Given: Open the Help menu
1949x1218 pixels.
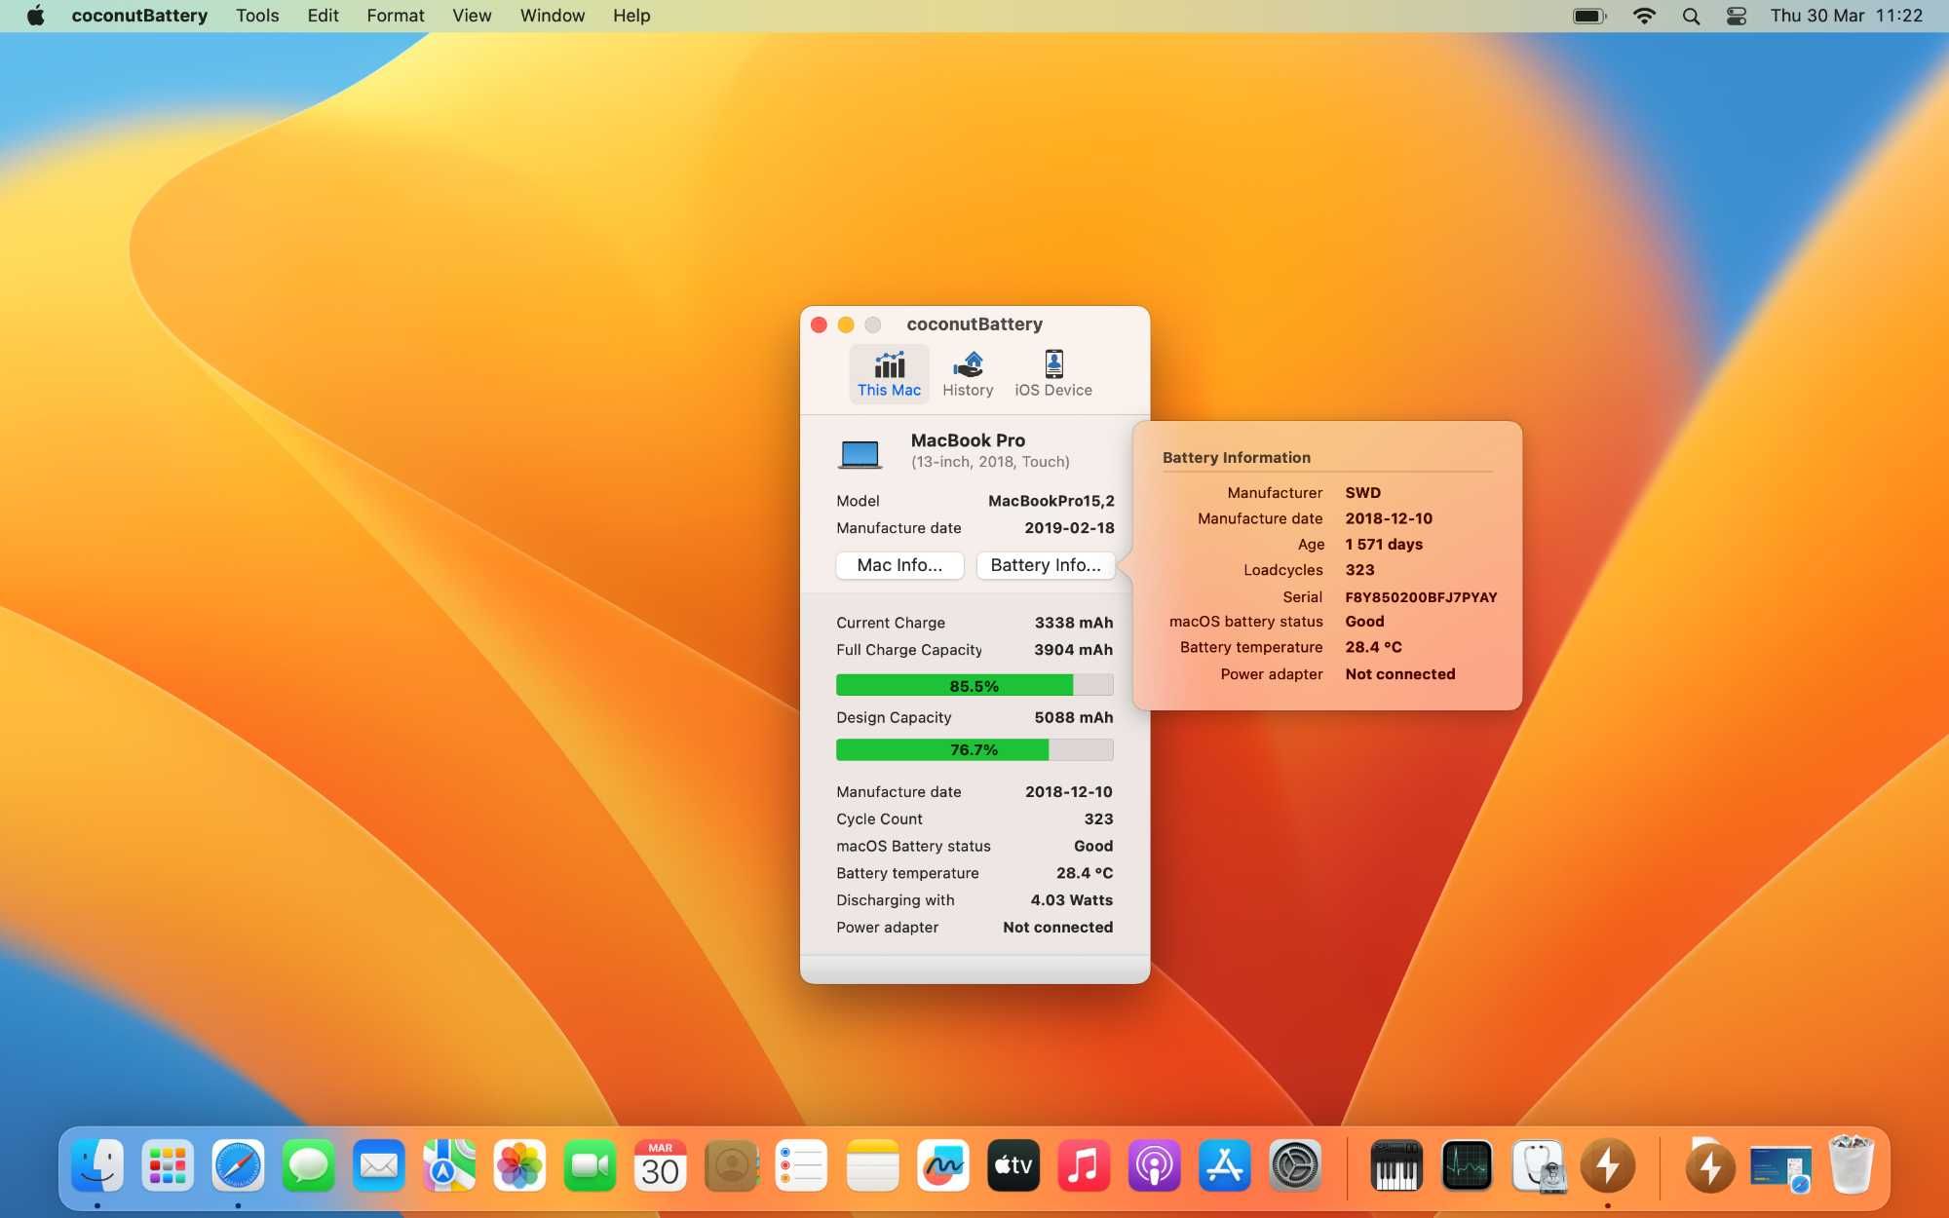Looking at the screenshot, I should 631,16.
